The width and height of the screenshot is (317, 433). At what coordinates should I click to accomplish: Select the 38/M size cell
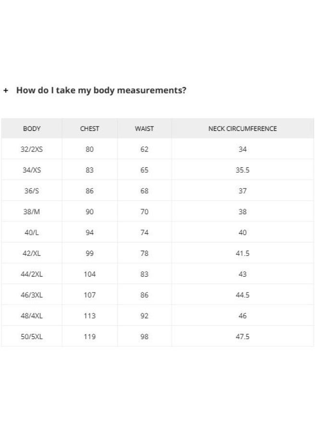[x=32, y=212]
